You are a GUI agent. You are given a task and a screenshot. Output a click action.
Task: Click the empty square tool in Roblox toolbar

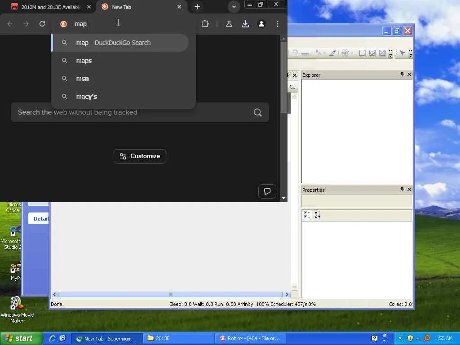click(x=363, y=53)
